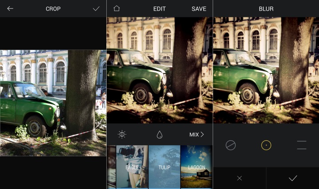Tap the back arrow in Crop screen

pyautogui.click(x=10, y=8)
